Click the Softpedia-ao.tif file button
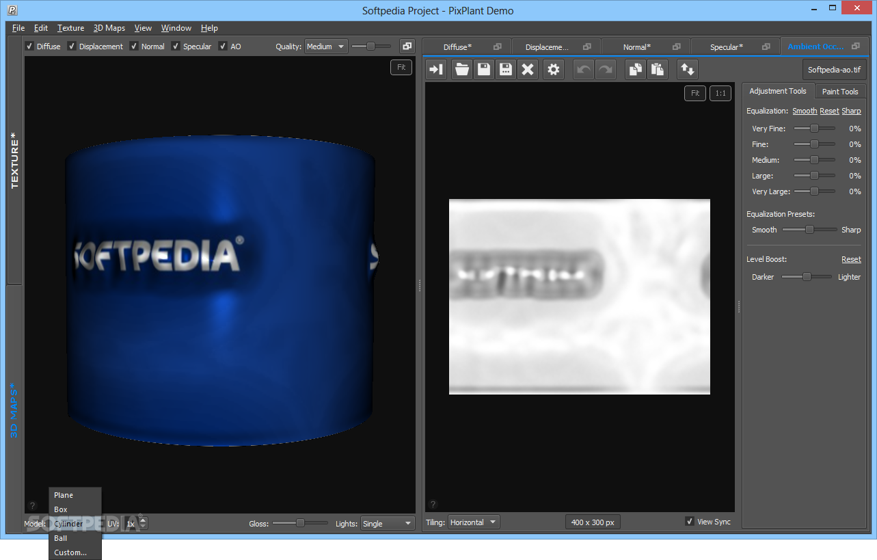The height and width of the screenshot is (560, 877). (835, 69)
